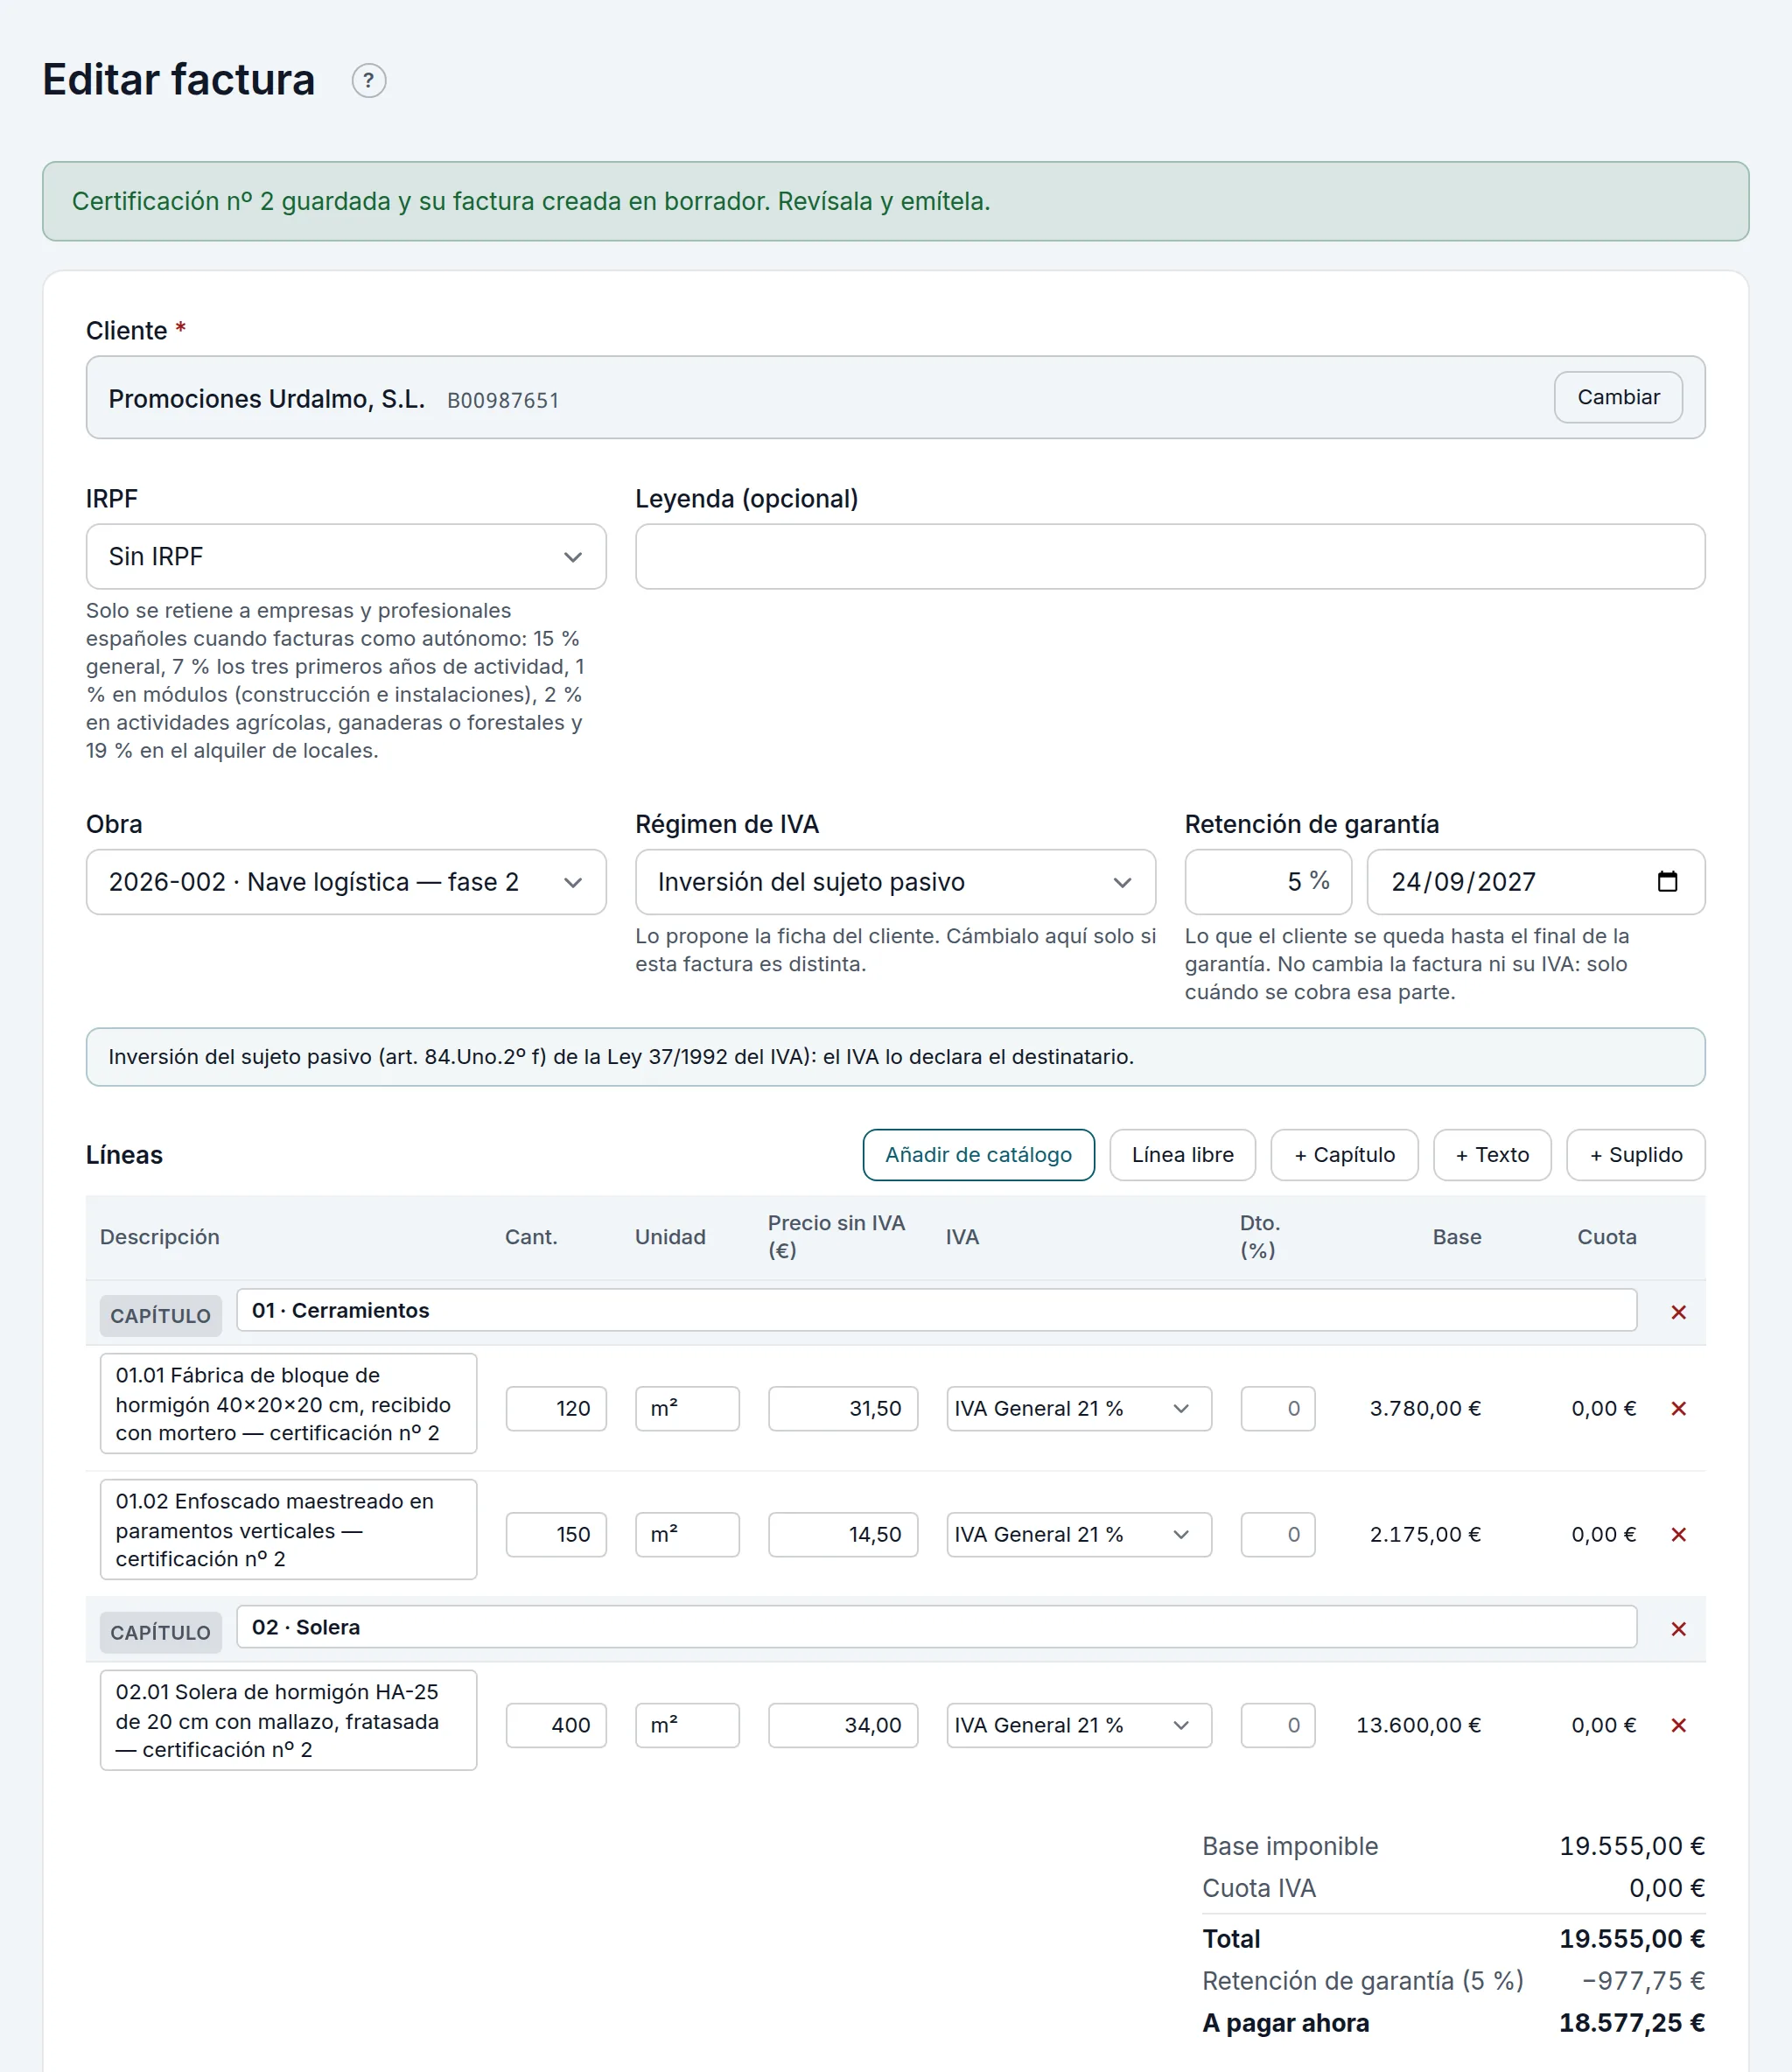The width and height of the screenshot is (1792, 2072).
Task: Change IVA type for the 01.02 line
Action: [1079, 1534]
